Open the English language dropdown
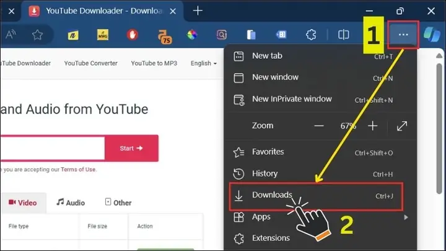Viewport: 446px width, 251px height. pos(204,63)
